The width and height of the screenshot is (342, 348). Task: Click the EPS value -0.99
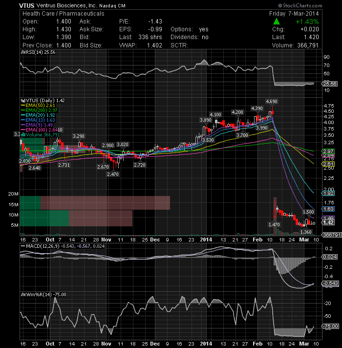point(155,29)
